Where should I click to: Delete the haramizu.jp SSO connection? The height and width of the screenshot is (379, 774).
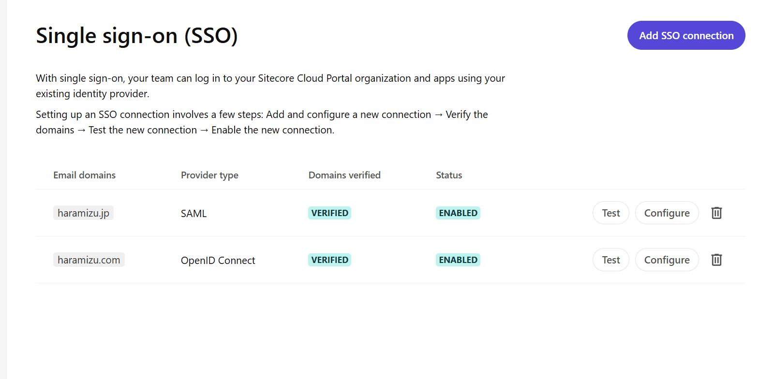[716, 213]
